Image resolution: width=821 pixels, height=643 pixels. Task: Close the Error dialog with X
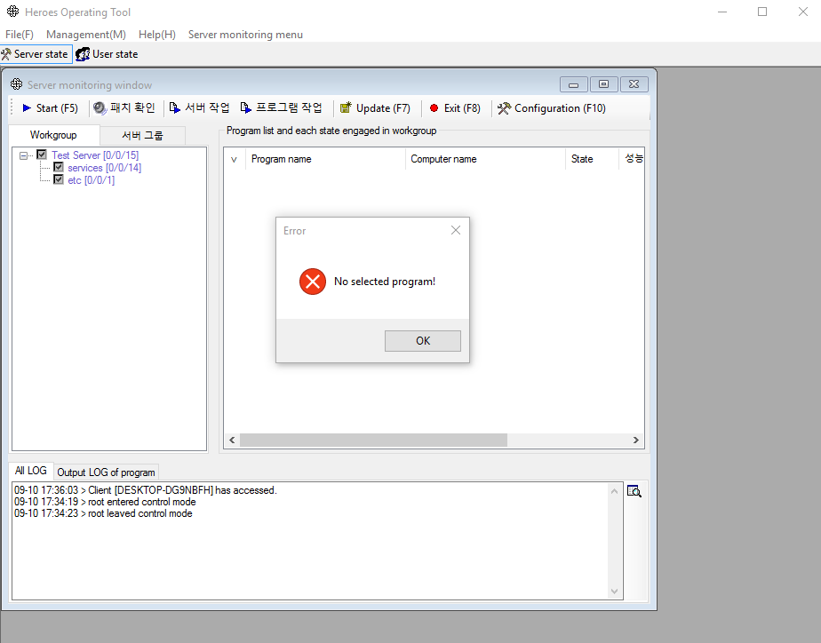pyautogui.click(x=456, y=230)
